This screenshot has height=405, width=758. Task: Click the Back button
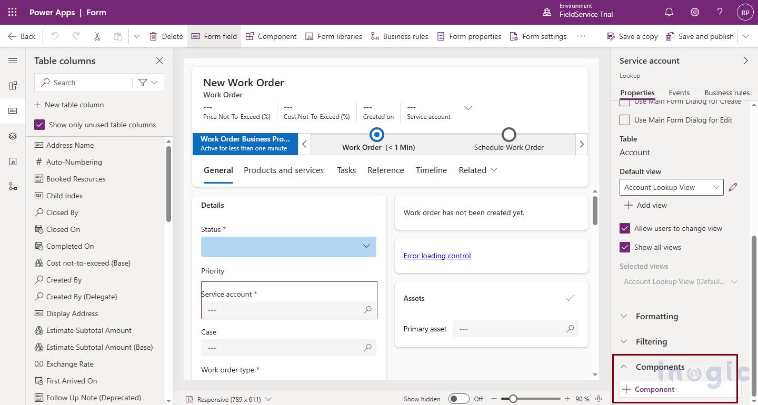(22, 36)
